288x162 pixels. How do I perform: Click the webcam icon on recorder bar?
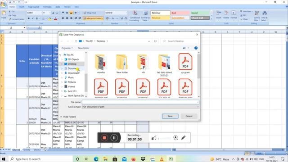click(175, 138)
